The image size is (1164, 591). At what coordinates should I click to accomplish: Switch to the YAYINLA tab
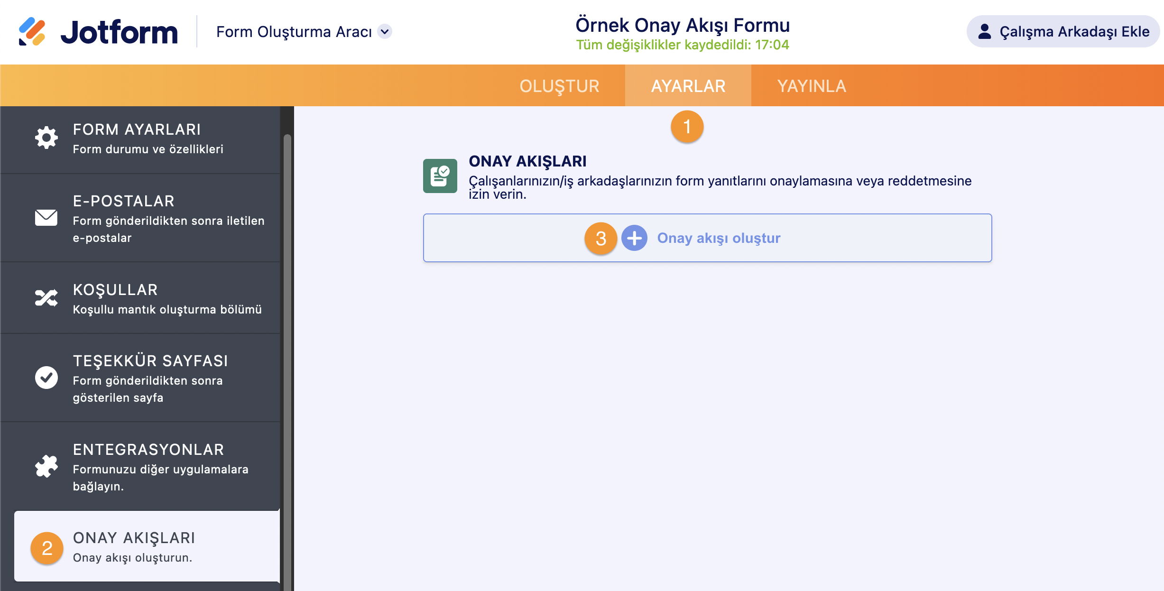812,86
